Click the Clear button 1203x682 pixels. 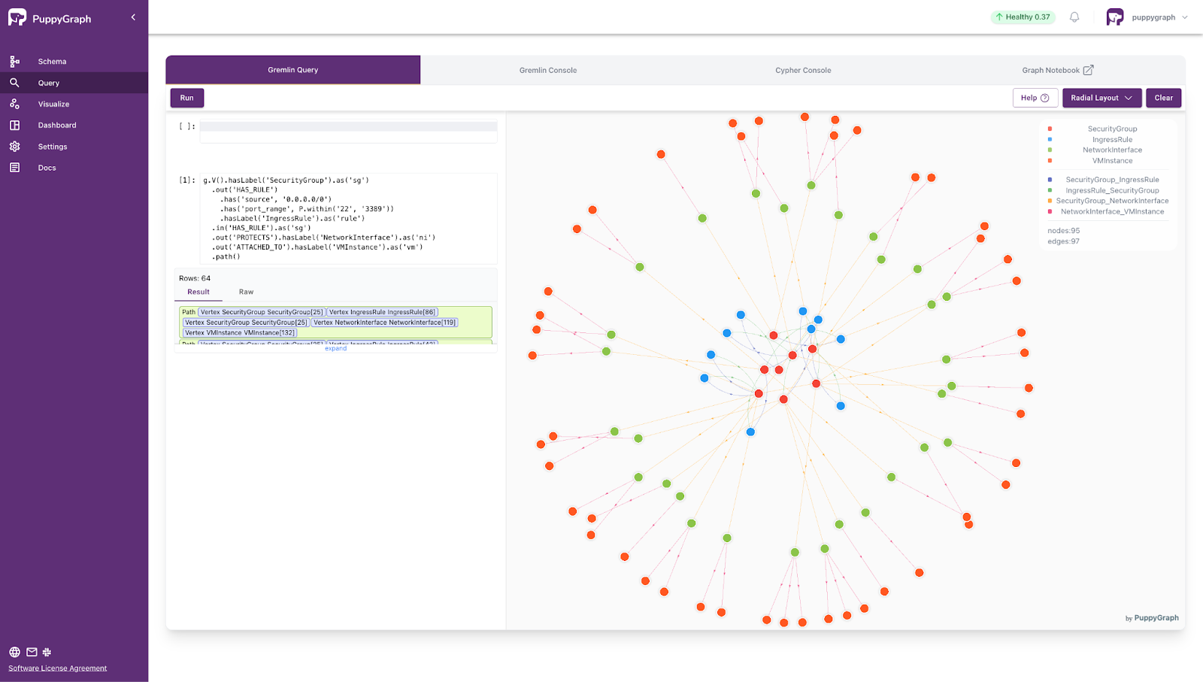(1163, 98)
